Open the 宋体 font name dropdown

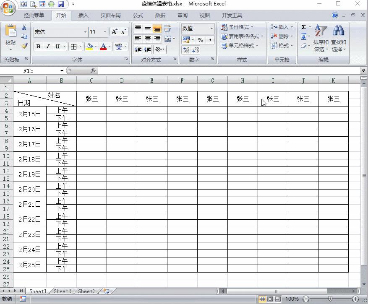tap(85, 32)
